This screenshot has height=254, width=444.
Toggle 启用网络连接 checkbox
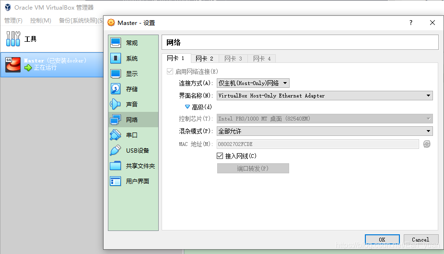[170, 72]
